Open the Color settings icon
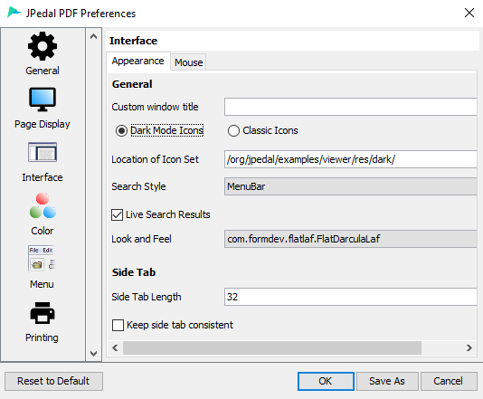 (x=43, y=205)
